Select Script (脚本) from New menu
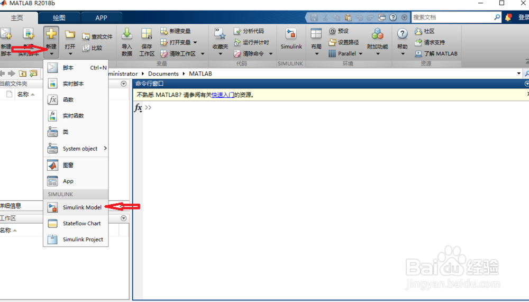Screen dimensions: 529x302 76,68
